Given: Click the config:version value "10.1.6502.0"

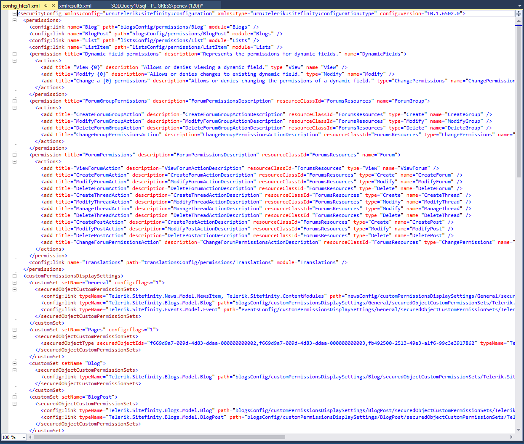Looking at the screenshot, I should coord(443,13).
